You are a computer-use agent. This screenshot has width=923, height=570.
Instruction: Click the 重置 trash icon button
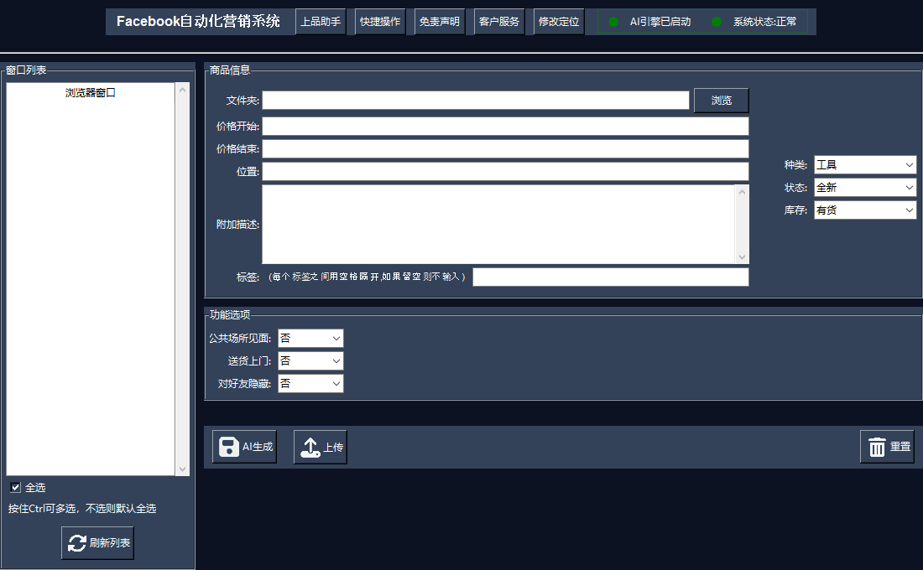click(887, 447)
